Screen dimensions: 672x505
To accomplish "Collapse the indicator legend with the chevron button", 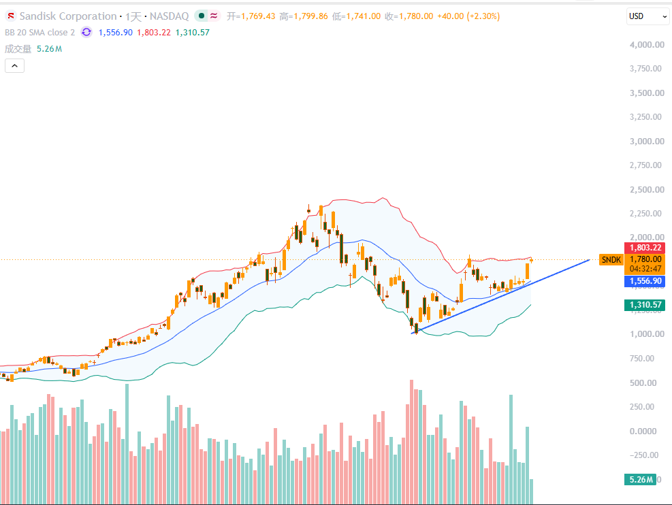I will click(14, 65).
